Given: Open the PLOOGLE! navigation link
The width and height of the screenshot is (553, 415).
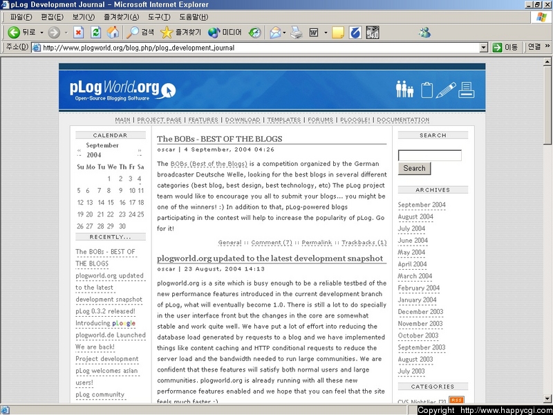Looking at the screenshot, I should [355, 120].
